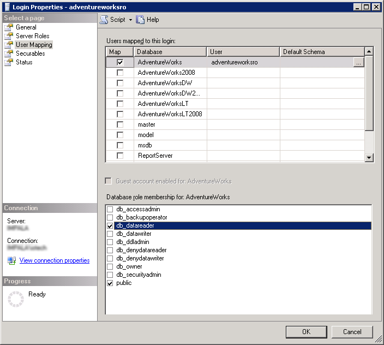The width and height of the screenshot is (384, 345).
Task: Click the Script toolbar icon
Action: (104, 20)
